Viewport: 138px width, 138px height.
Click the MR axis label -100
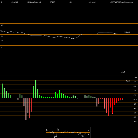135,122
